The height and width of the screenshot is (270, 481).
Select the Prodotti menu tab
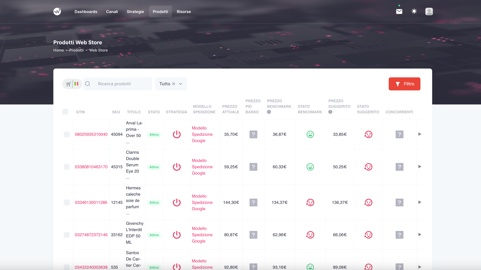click(x=160, y=12)
